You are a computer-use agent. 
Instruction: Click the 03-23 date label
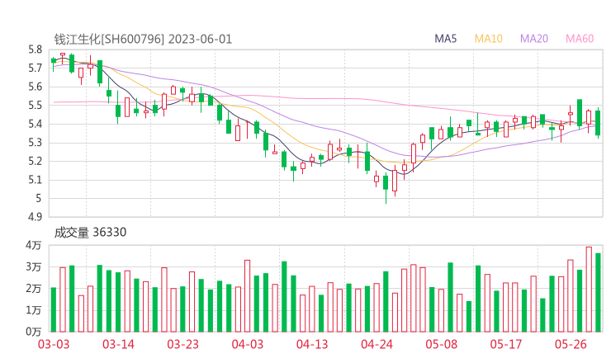coord(182,344)
